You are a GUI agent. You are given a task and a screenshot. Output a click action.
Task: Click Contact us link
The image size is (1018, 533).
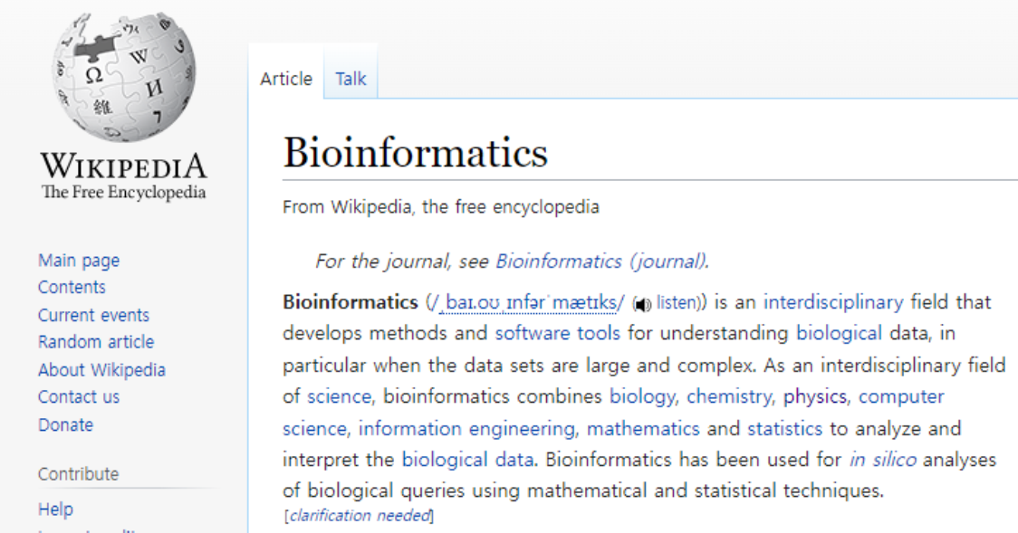(79, 397)
